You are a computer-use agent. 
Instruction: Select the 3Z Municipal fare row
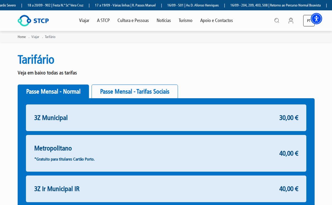tap(166, 118)
